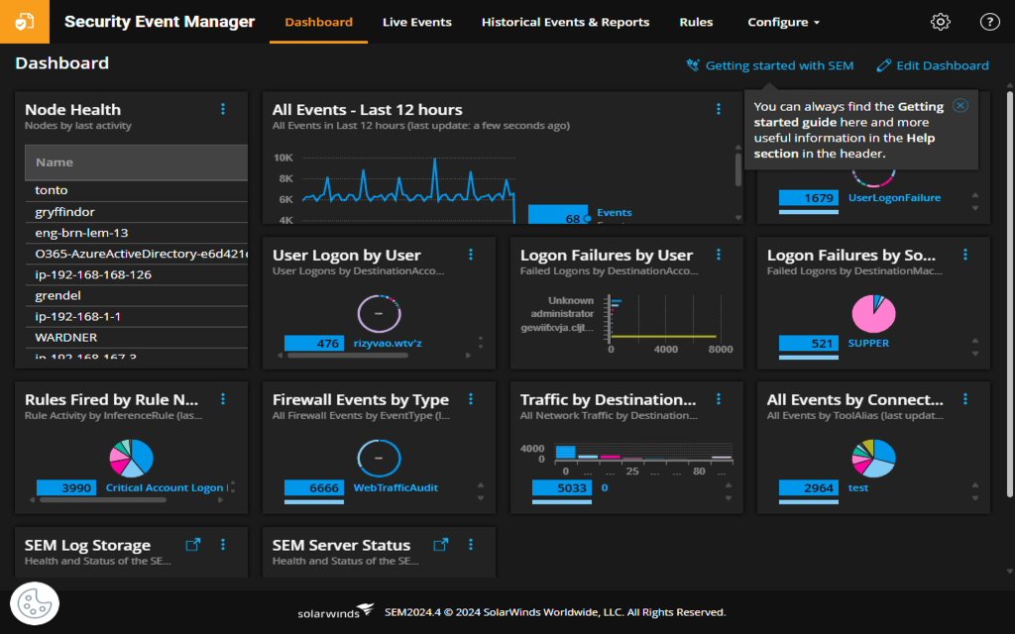Close the Getting started guide tooltip
The height and width of the screenshot is (634, 1015).
959,105
